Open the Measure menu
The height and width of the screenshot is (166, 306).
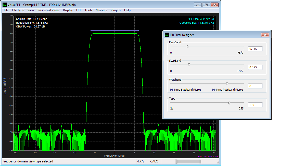[x=101, y=10]
